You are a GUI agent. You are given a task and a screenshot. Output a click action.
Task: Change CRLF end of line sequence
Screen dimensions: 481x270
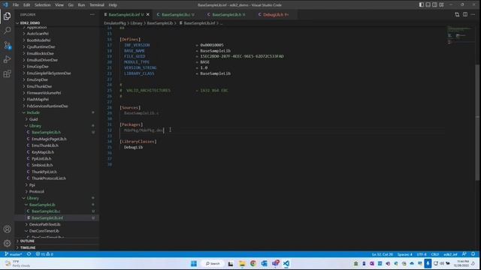point(434,254)
